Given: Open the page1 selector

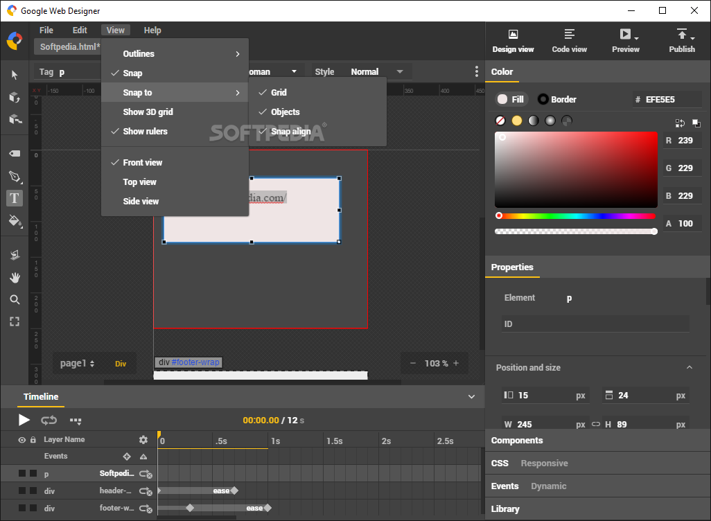Looking at the screenshot, I should (x=78, y=363).
